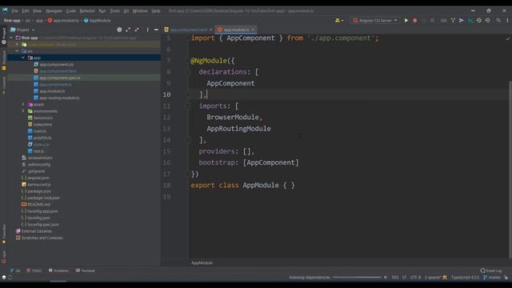Click the user account dropdown icon in the toolbar

coord(339,20)
